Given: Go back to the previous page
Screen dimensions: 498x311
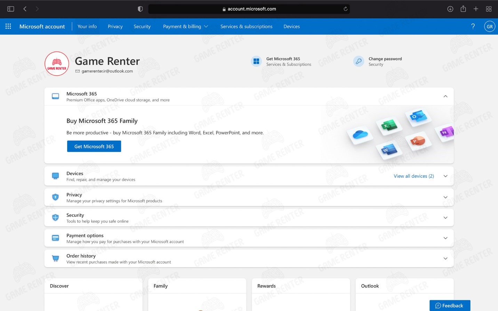Looking at the screenshot, I should (25, 9).
